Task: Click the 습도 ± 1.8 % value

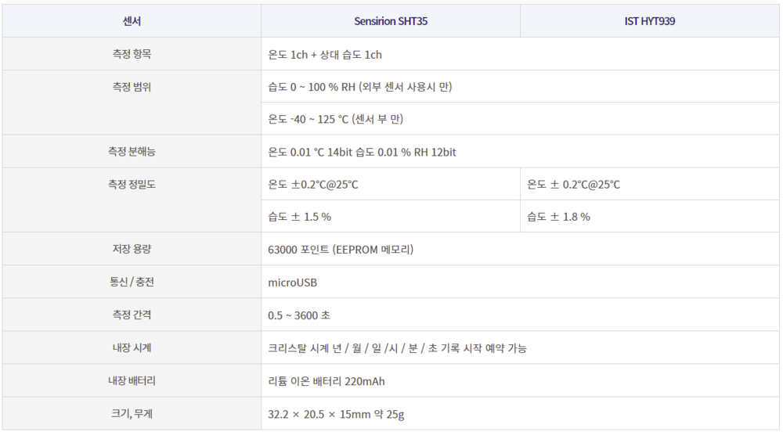Action: pyautogui.click(x=558, y=217)
